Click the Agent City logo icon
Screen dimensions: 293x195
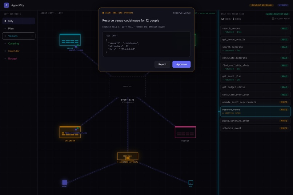(x=6, y=5)
